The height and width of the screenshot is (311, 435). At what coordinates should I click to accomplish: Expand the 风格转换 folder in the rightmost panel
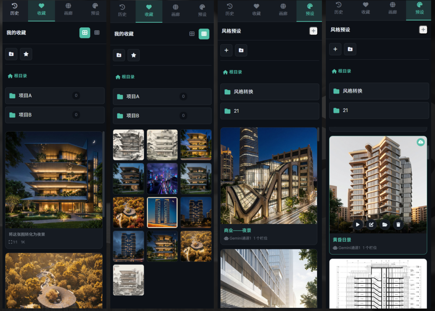379,91
